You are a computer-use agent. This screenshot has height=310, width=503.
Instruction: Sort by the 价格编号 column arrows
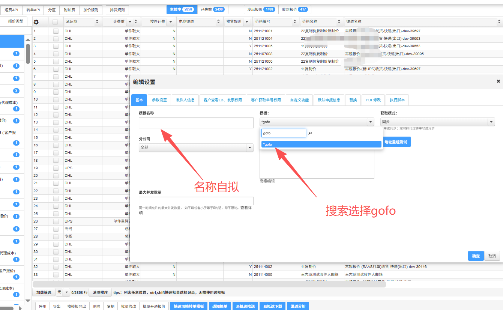tap(295, 22)
